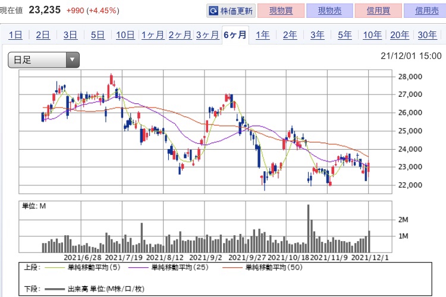Switch chart to 2日 range
This screenshot has width=446, height=297.
tap(43, 35)
